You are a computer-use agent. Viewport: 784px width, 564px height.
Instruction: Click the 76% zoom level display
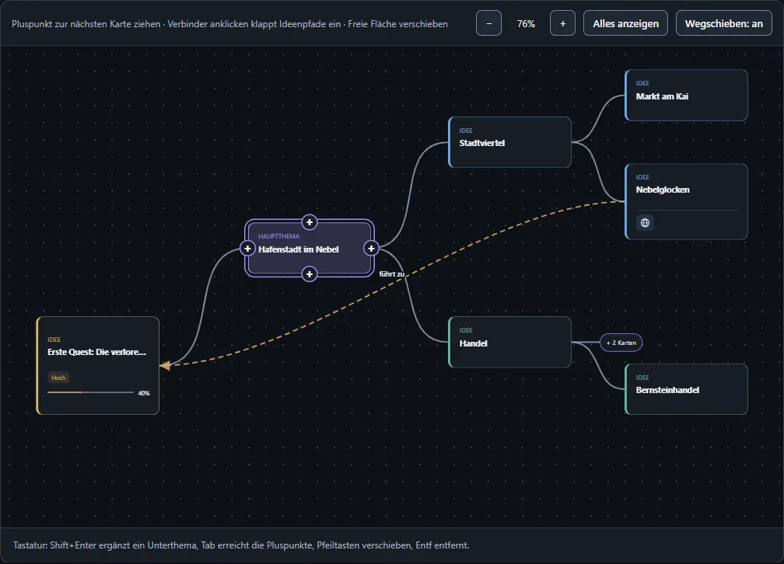pyautogui.click(x=526, y=24)
